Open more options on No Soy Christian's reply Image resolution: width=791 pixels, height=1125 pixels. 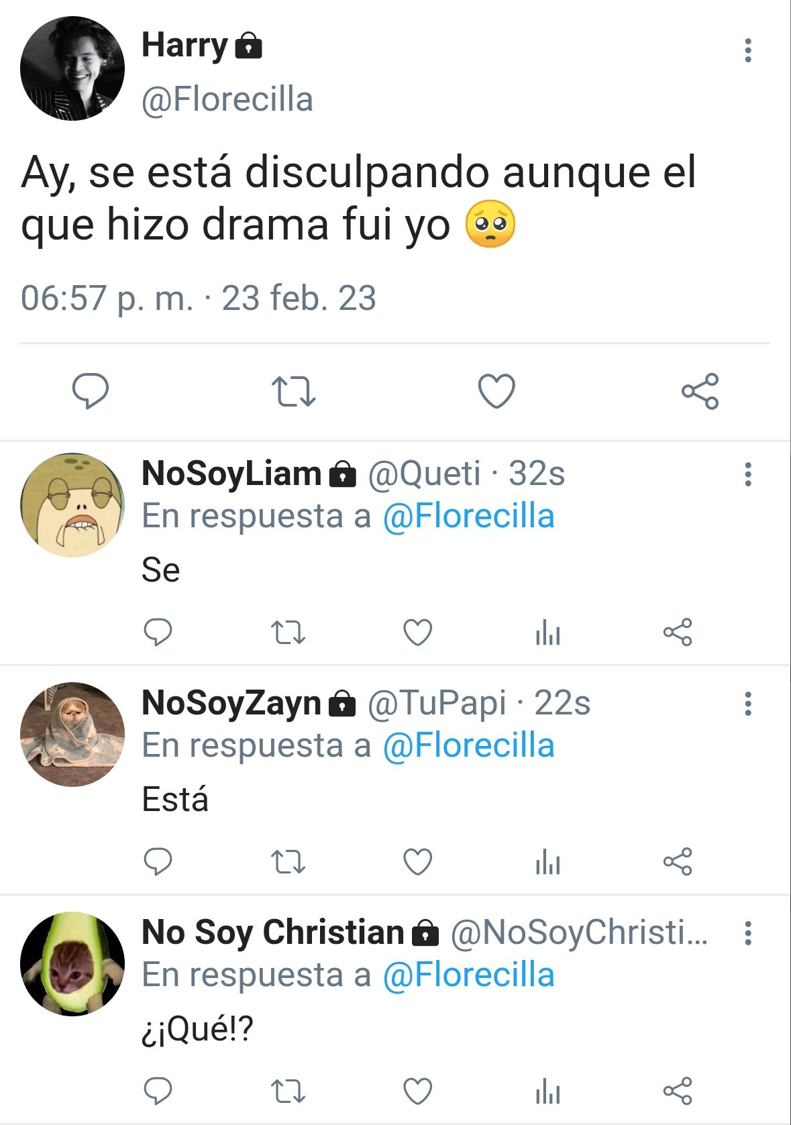[748, 933]
